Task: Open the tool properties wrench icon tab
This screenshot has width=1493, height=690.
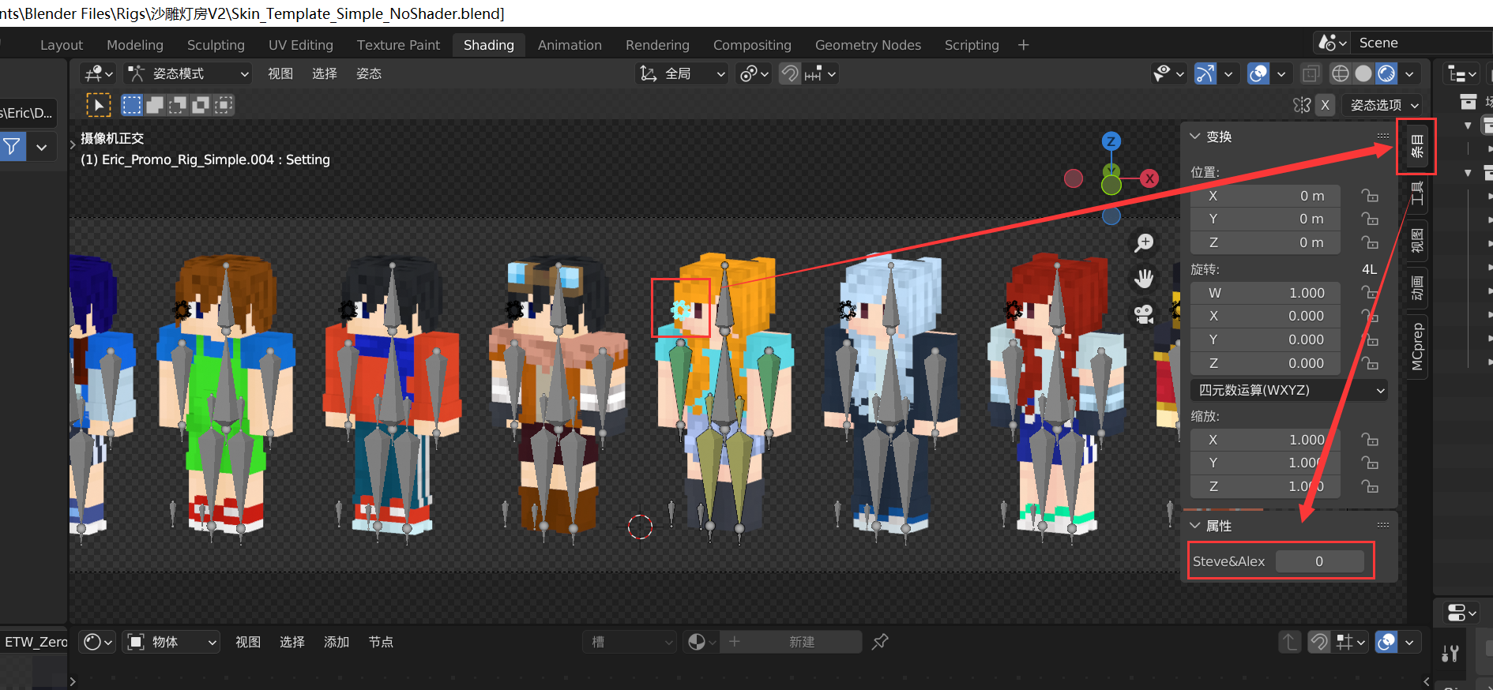Action: coord(1450,653)
